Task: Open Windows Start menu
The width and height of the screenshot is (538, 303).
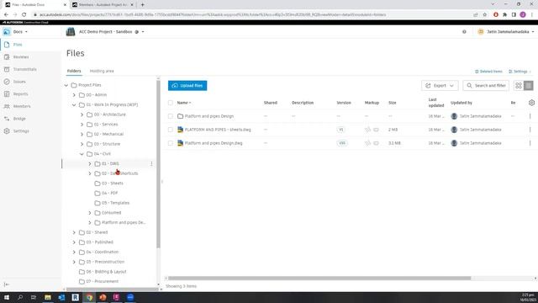Action: point(7,297)
